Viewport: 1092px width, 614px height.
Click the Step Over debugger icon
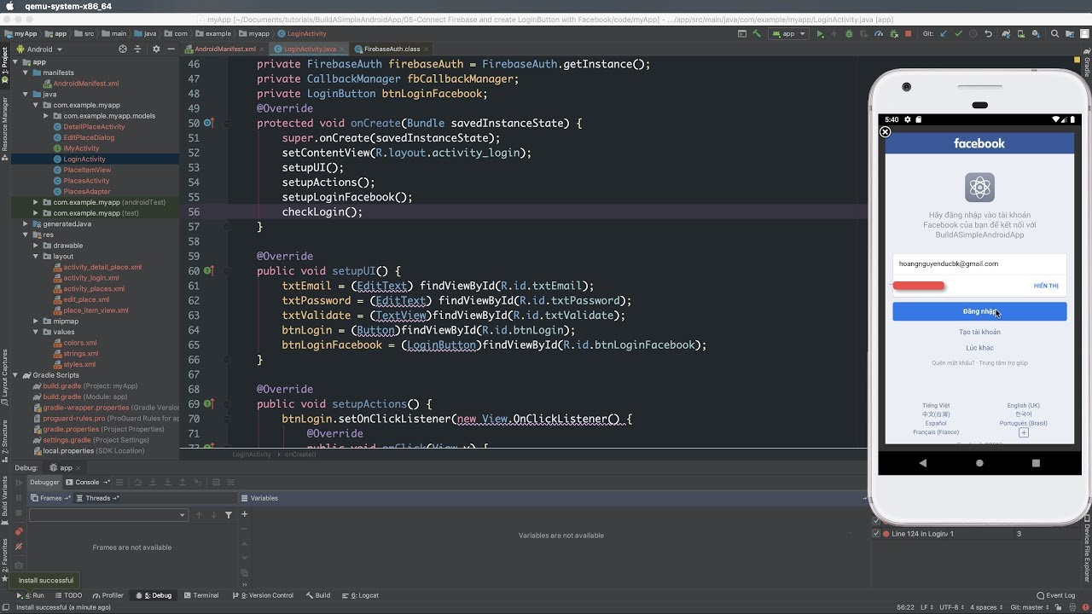coord(138,482)
